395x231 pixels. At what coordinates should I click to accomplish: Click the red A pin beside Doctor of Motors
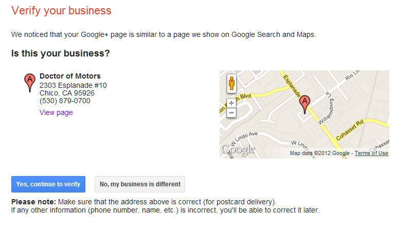[x=30, y=83]
